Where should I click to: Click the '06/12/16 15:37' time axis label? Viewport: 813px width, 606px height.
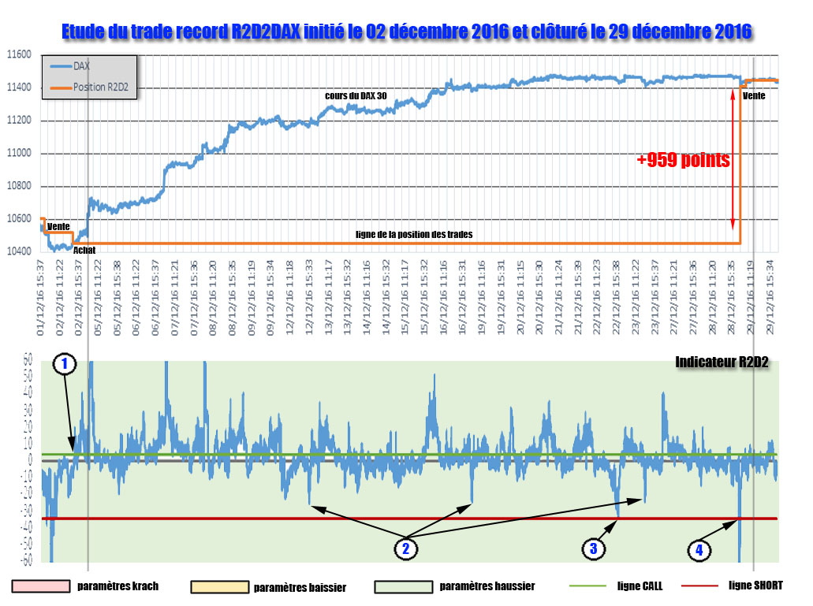pos(155,298)
